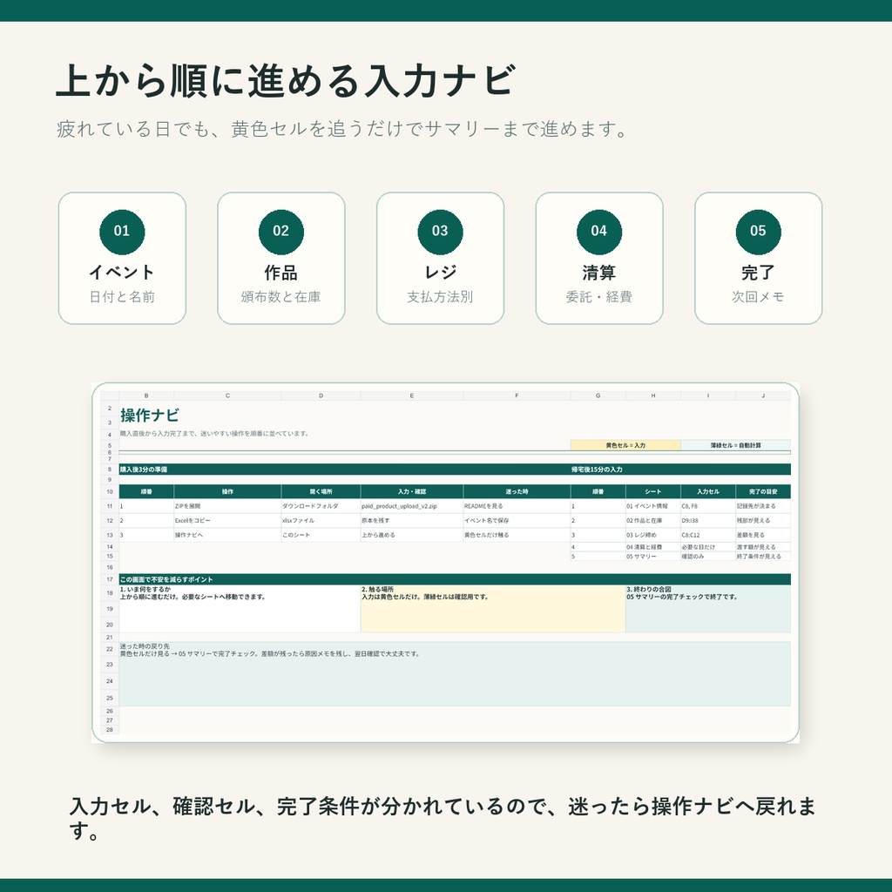
Task: Select row header 11
Action: pos(110,506)
